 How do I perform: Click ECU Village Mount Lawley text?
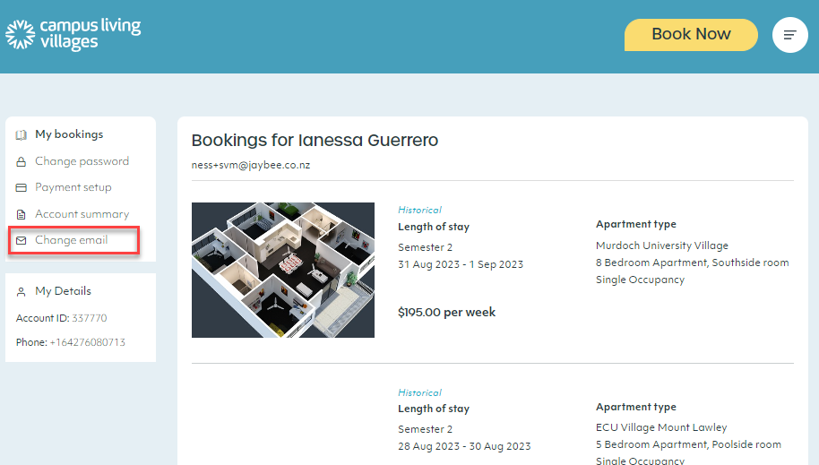point(661,427)
